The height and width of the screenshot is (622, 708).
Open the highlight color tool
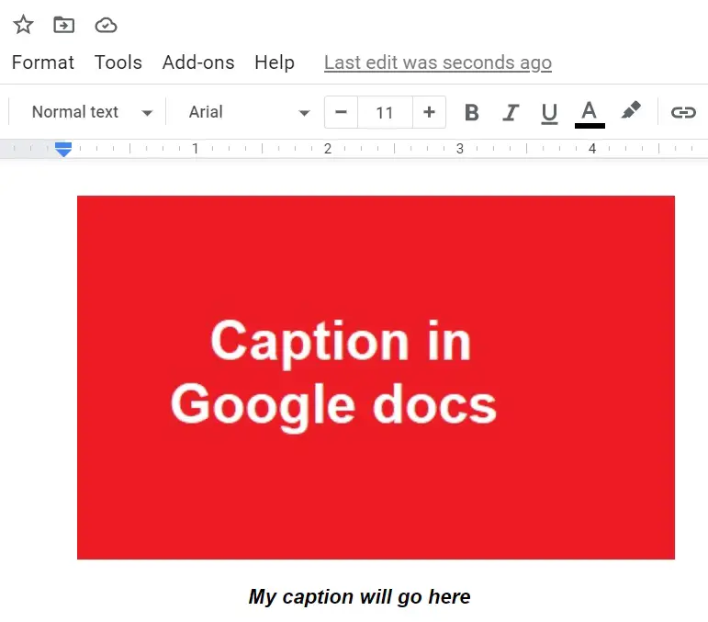pyautogui.click(x=631, y=110)
